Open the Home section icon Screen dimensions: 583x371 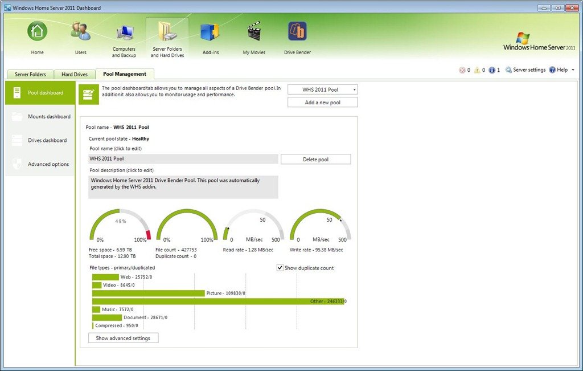(37, 31)
